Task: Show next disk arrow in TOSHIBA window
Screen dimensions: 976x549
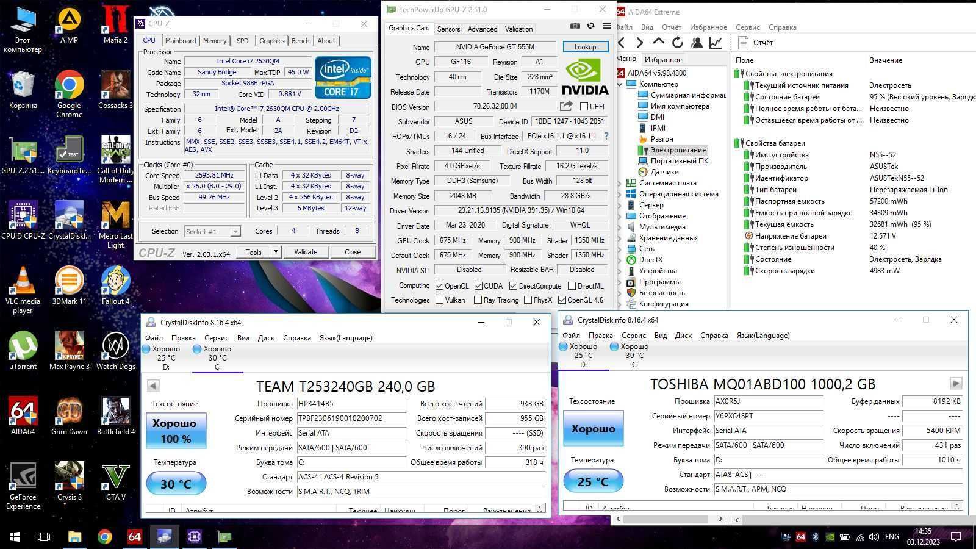Action: pos(956,383)
